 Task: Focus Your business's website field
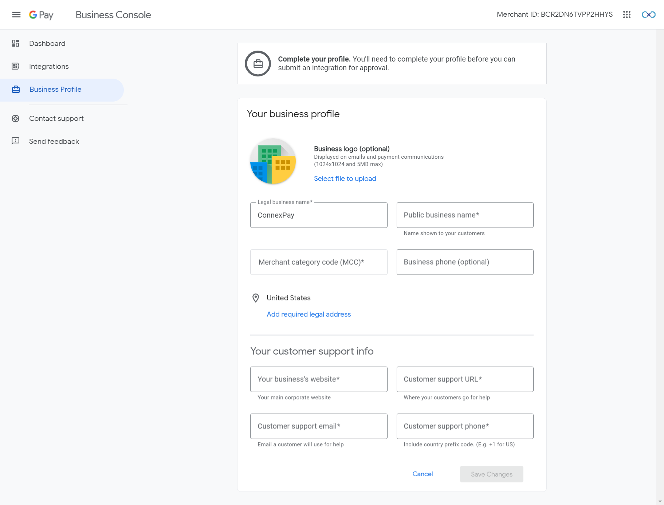pos(319,379)
